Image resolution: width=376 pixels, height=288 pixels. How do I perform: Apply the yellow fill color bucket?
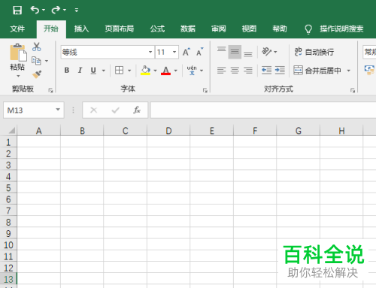coord(145,71)
